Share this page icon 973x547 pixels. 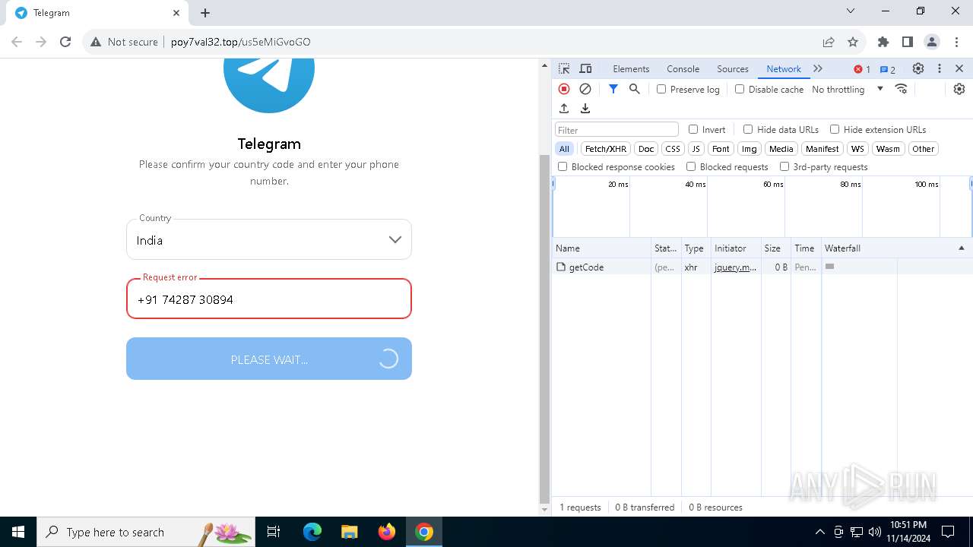829,42
